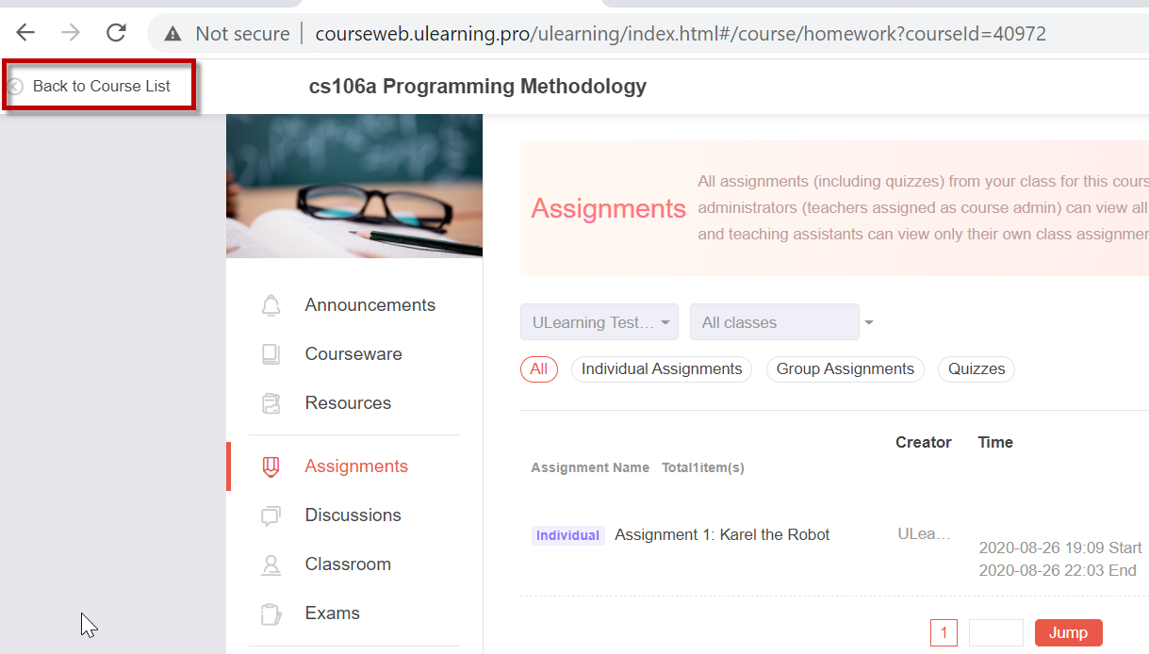Select the Classroom person icon
The image size is (1149, 654).
point(271,564)
